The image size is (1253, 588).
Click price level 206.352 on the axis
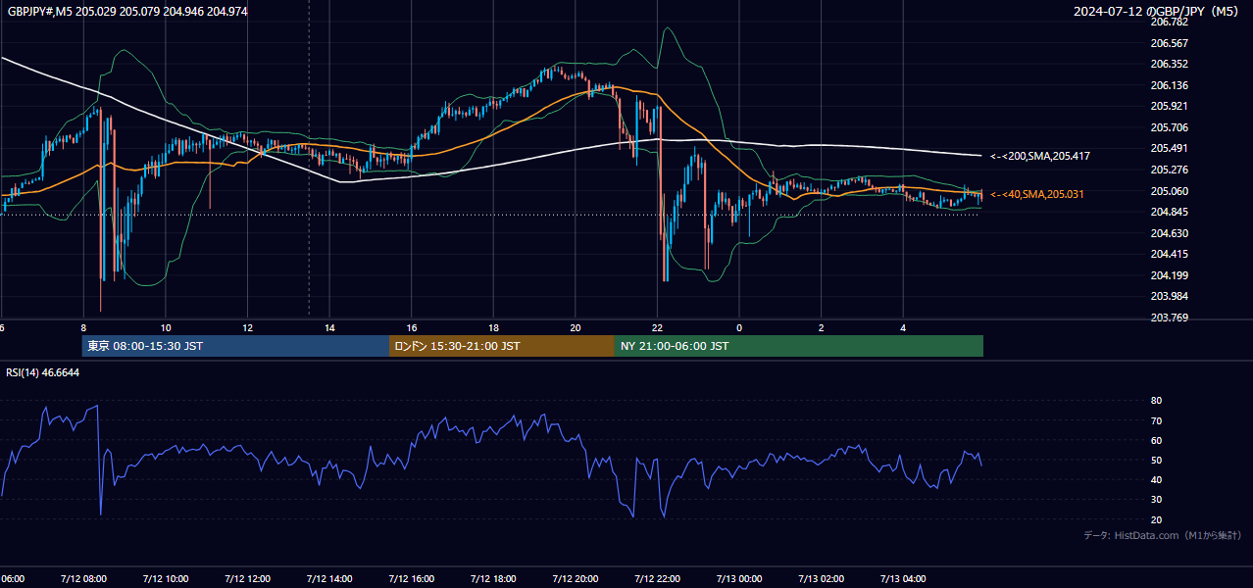(x=1169, y=64)
